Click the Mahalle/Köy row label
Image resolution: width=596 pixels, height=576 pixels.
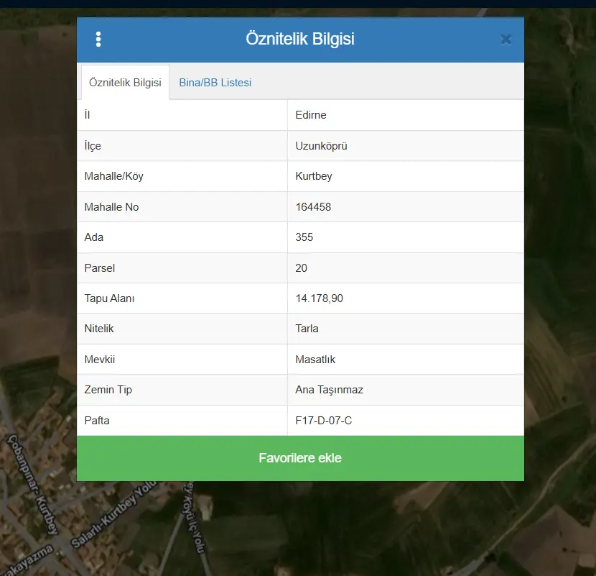113,176
